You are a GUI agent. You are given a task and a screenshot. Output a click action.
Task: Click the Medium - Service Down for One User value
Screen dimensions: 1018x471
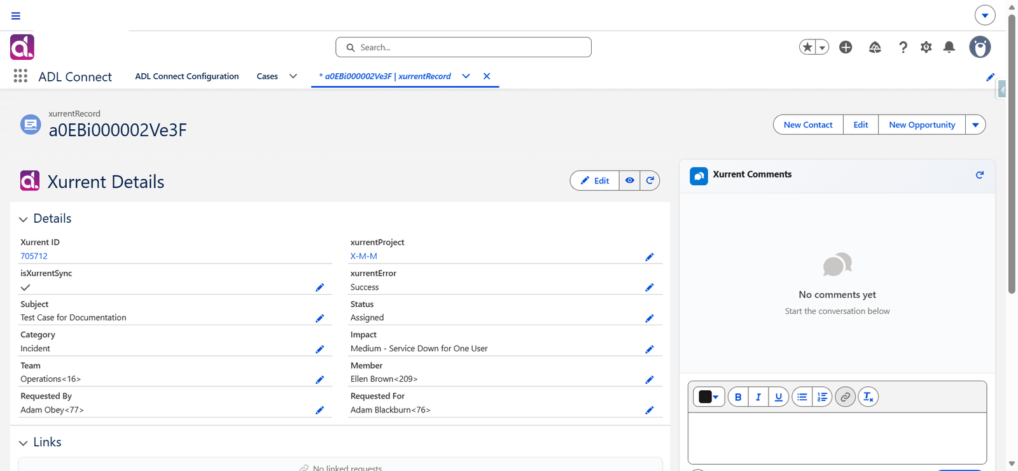click(419, 349)
